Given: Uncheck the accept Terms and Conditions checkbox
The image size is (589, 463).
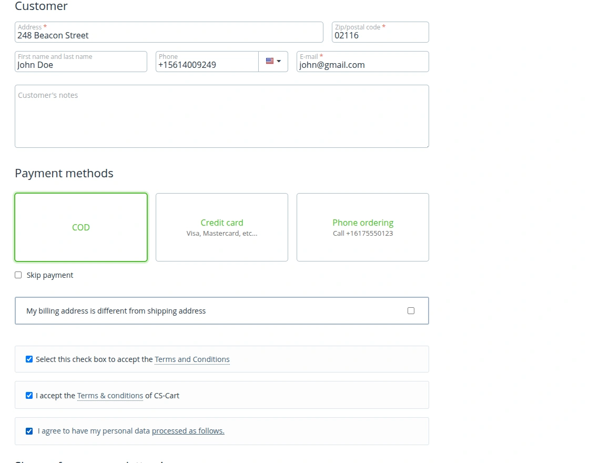Looking at the screenshot, I should point(29,359).
